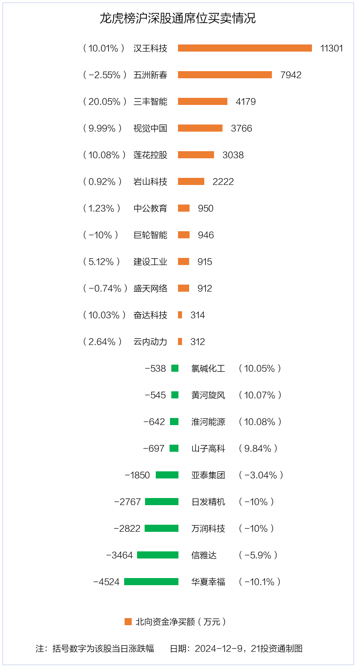Image resolution: width=356 pixels, height=667 pixels.
Task: Select the 亚泰集团 green bar
Action: [167, 475]
